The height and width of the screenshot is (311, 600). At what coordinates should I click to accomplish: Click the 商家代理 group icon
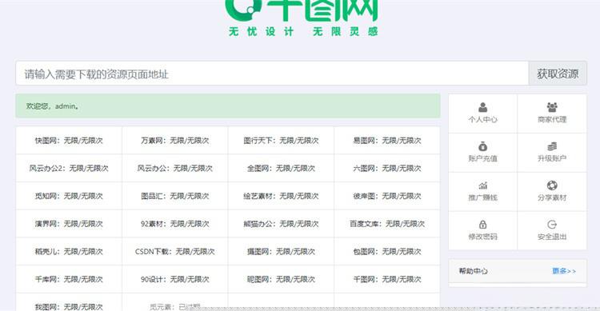[x=552, y=107]
